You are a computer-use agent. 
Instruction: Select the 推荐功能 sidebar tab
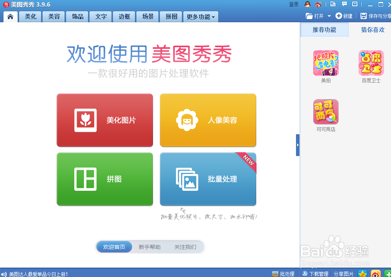click(325, 30)
